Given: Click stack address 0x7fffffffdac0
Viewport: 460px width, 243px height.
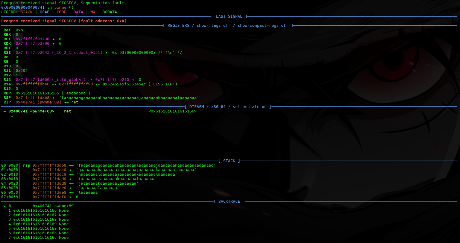Looking at the screenshot, I should tap(49, 170).
